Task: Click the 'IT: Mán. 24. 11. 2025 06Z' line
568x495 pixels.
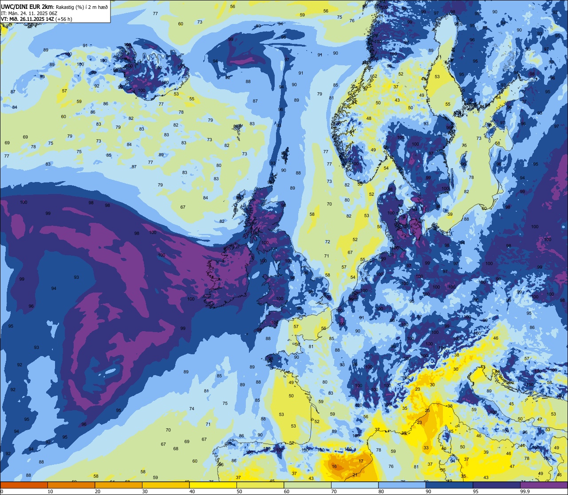Action: pyautogui.click(x=29, y=13)
